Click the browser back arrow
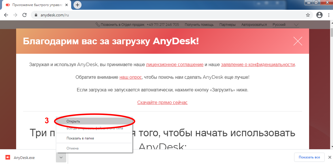This screenshot has width=333, height=165. [x=6, y=15]
